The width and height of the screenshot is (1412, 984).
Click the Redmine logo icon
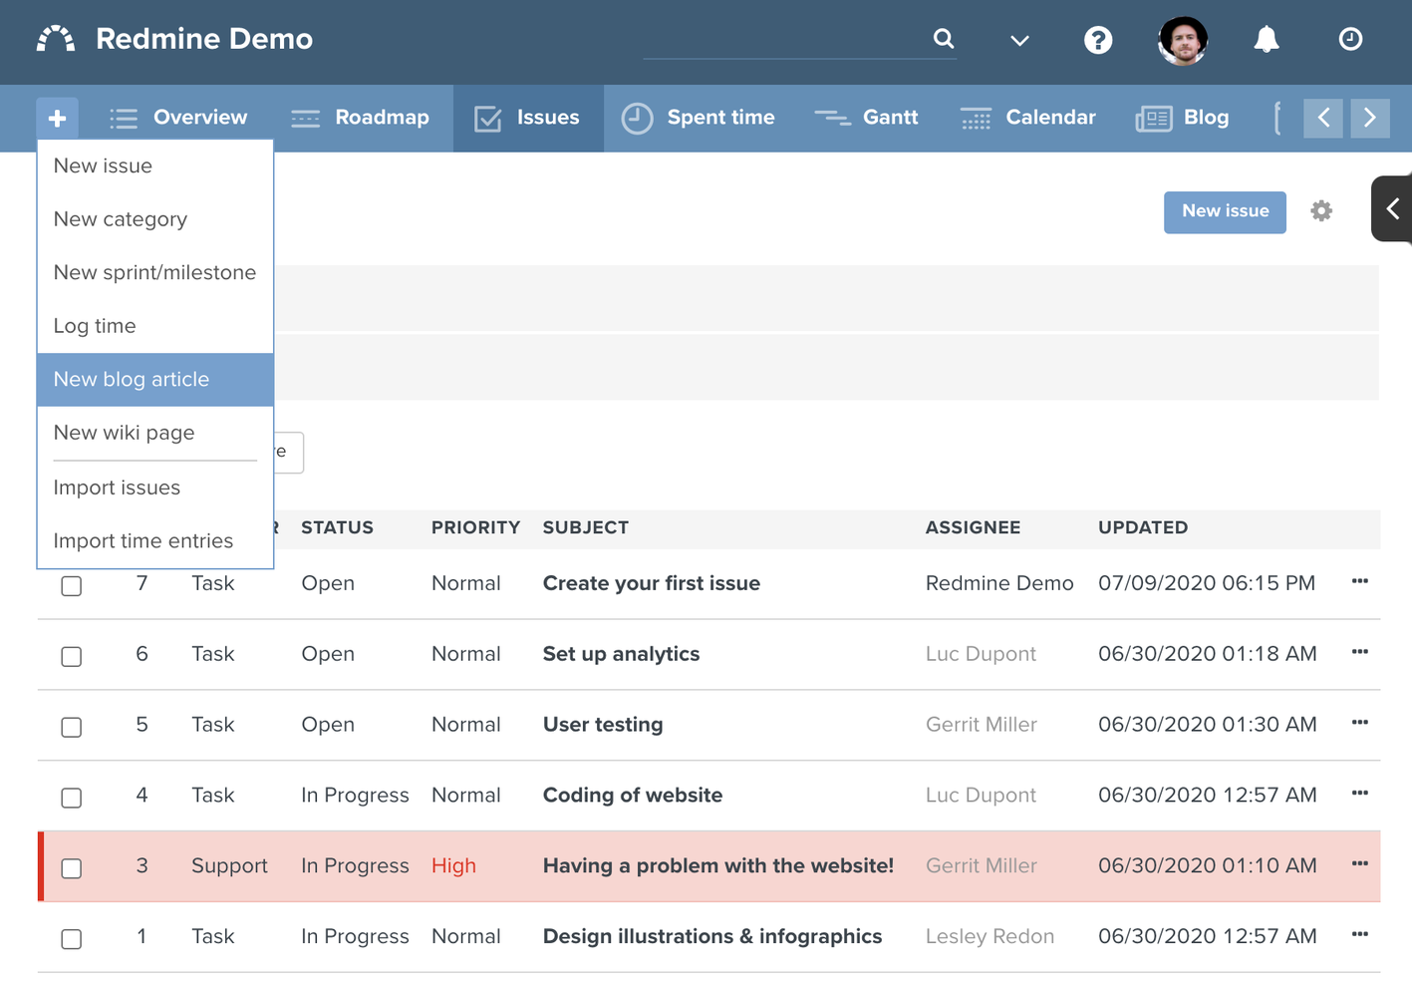(56, 39)
